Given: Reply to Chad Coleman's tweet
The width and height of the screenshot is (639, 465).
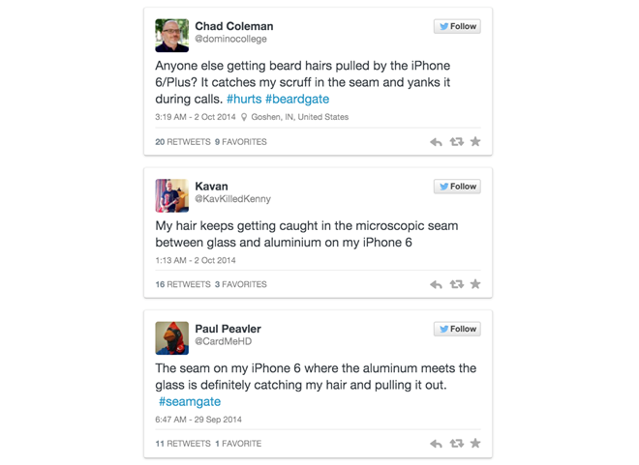Looking at the screenshot, I should pos(436,142).
